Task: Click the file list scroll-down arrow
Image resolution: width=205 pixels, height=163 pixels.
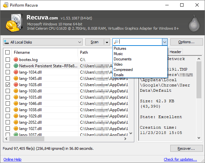Action: 131,133
